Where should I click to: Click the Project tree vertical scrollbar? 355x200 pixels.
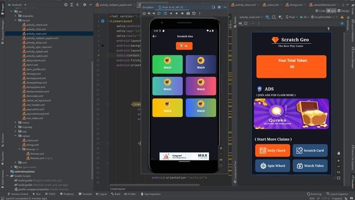92,120
